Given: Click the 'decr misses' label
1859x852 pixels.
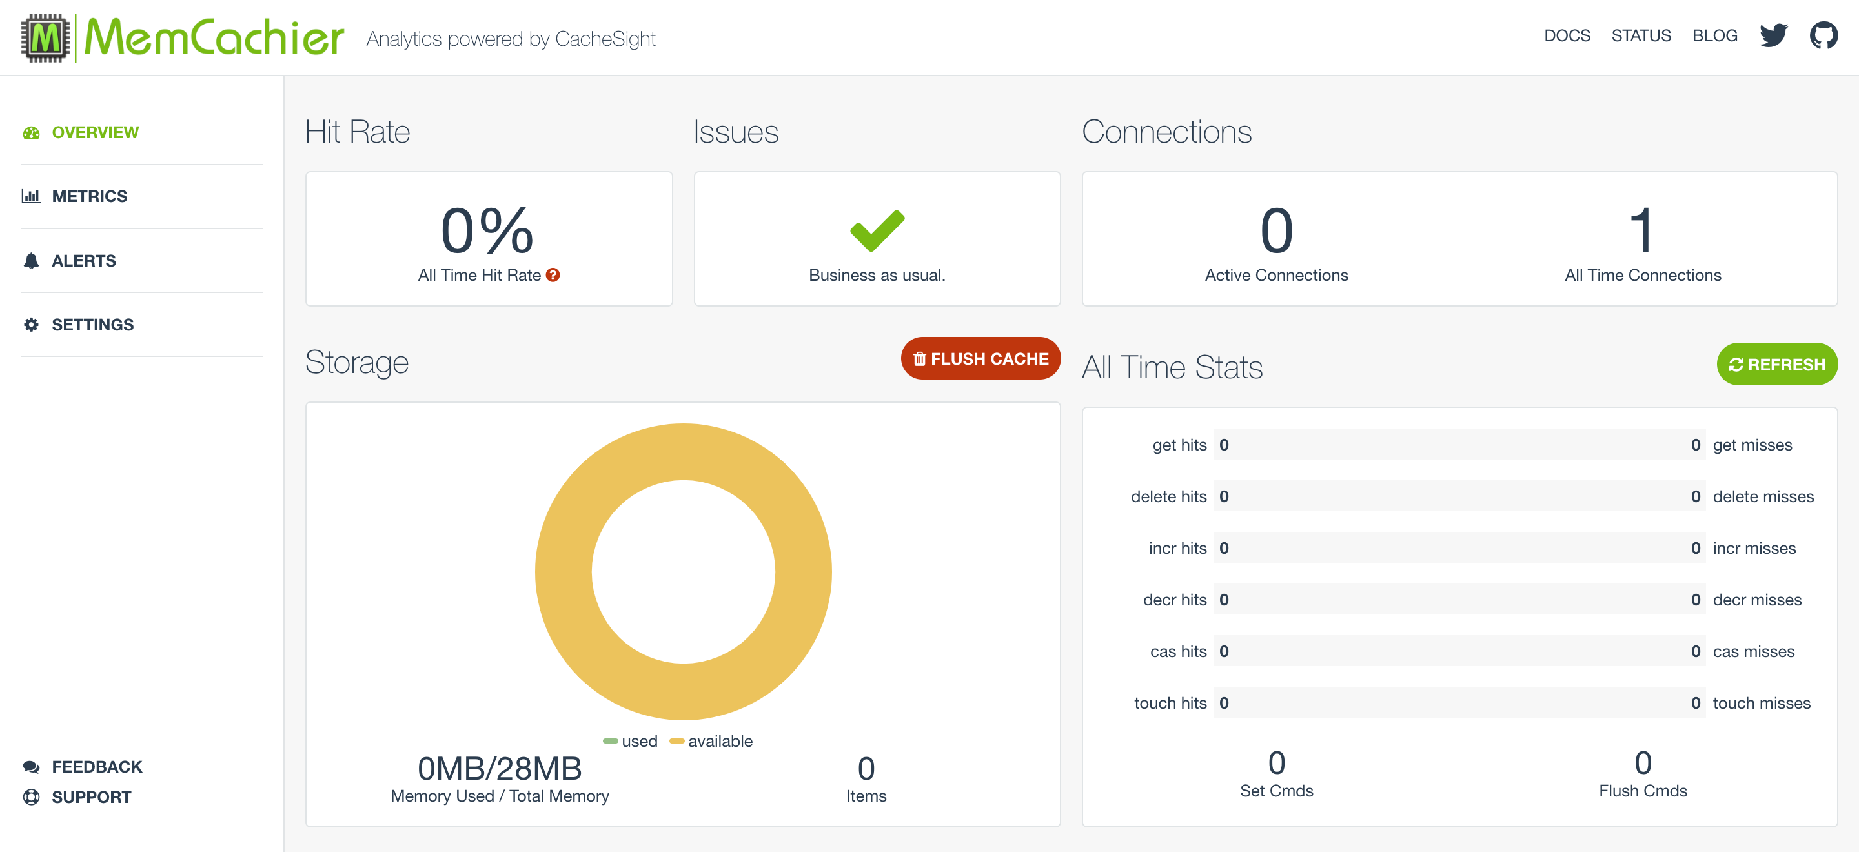Looking at the screenshot, I should click(1757, 600).
